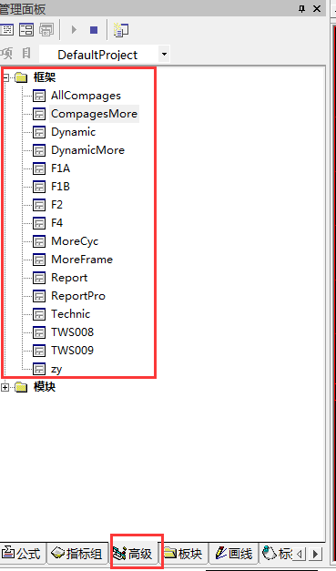Select the TWS009 tree entry
The height and width of the screenshot is (571, 336).
(73, 351)
